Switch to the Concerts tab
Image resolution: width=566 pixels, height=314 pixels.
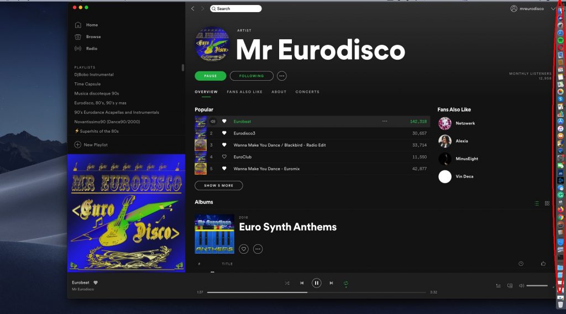point(307,92)
